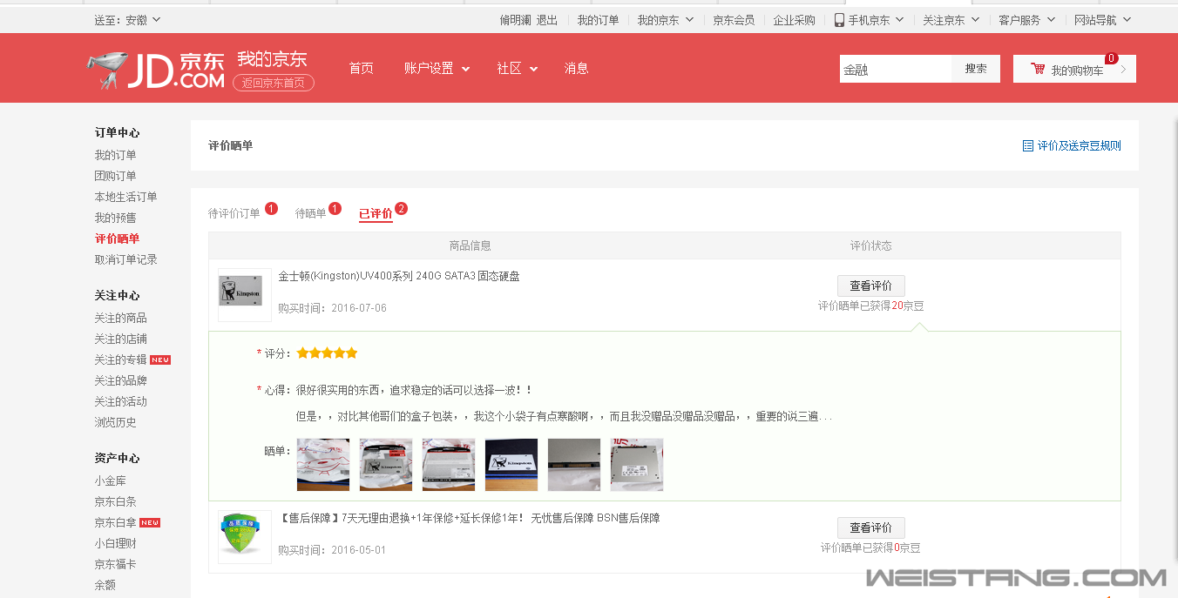
Task: Open 余额 in the sidebar
Action: (x=105, y=585)
